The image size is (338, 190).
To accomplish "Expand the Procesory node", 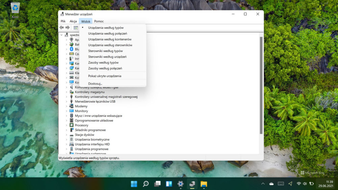I will [x=66, y=125].
